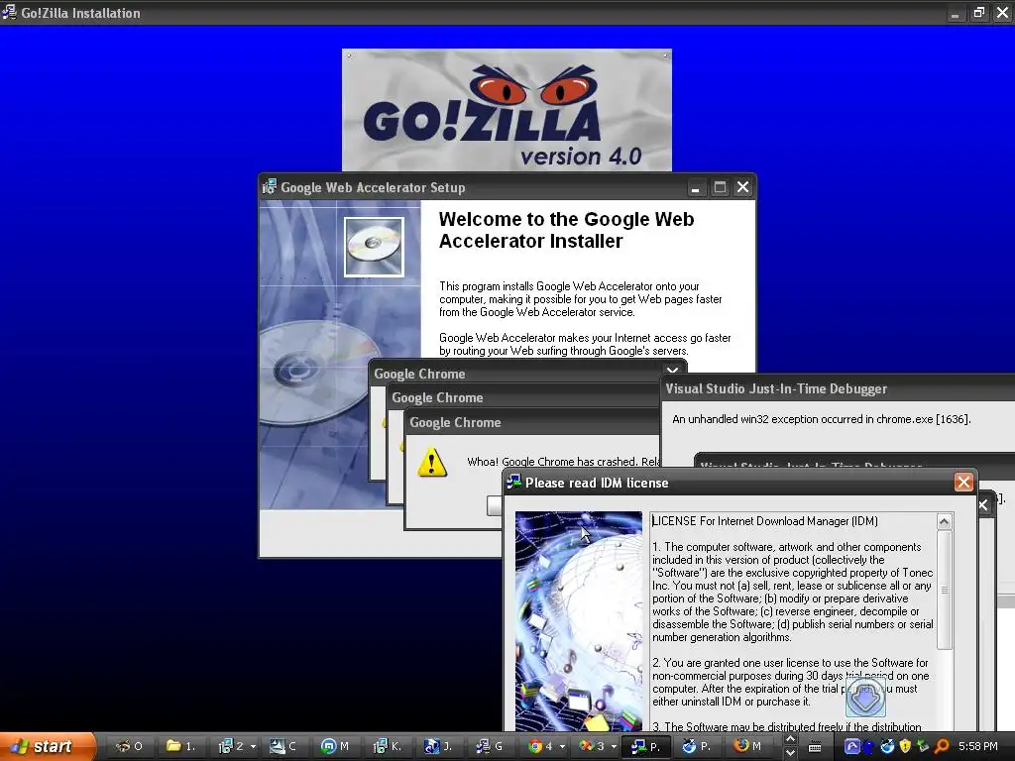Click the frontmost Google Chrome dialog title

455,422
